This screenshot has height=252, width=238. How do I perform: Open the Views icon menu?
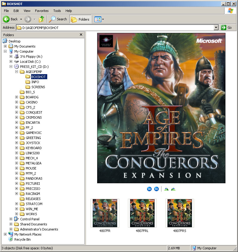pos(99,19)
